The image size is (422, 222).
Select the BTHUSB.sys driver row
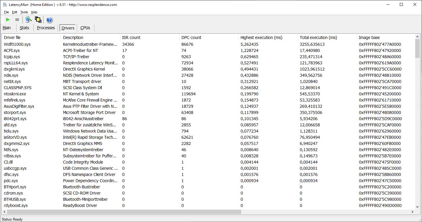pyautogui.click(x=208, y=199)
